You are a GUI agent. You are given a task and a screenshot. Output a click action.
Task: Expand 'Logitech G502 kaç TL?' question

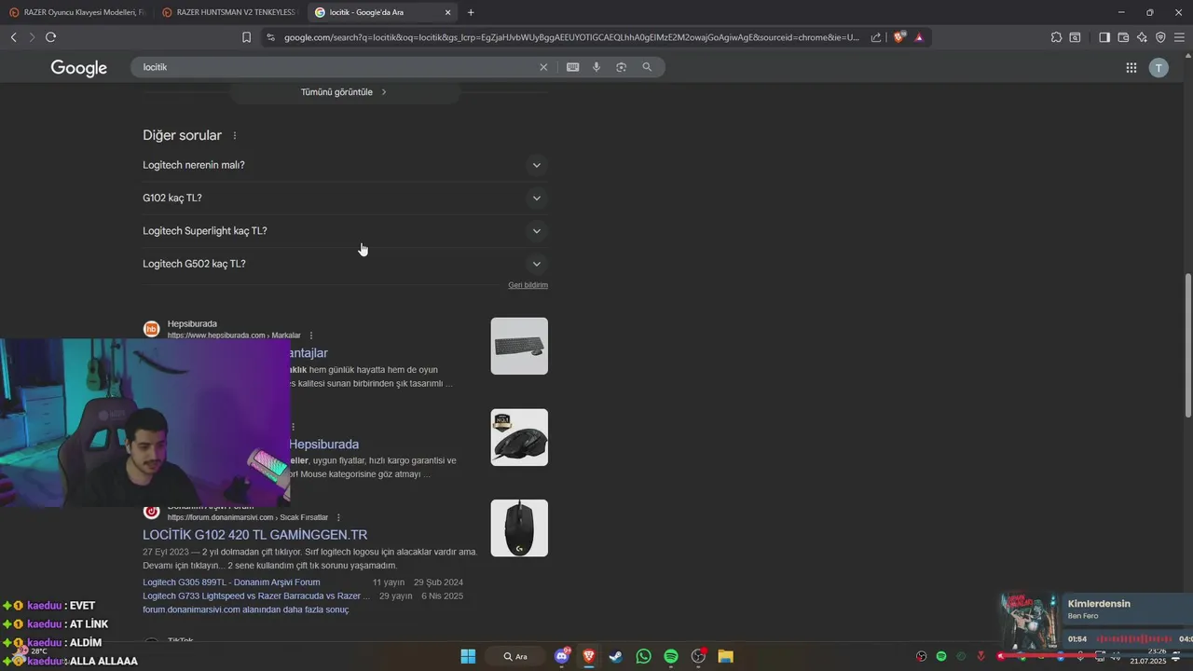(x=345, y=264)
